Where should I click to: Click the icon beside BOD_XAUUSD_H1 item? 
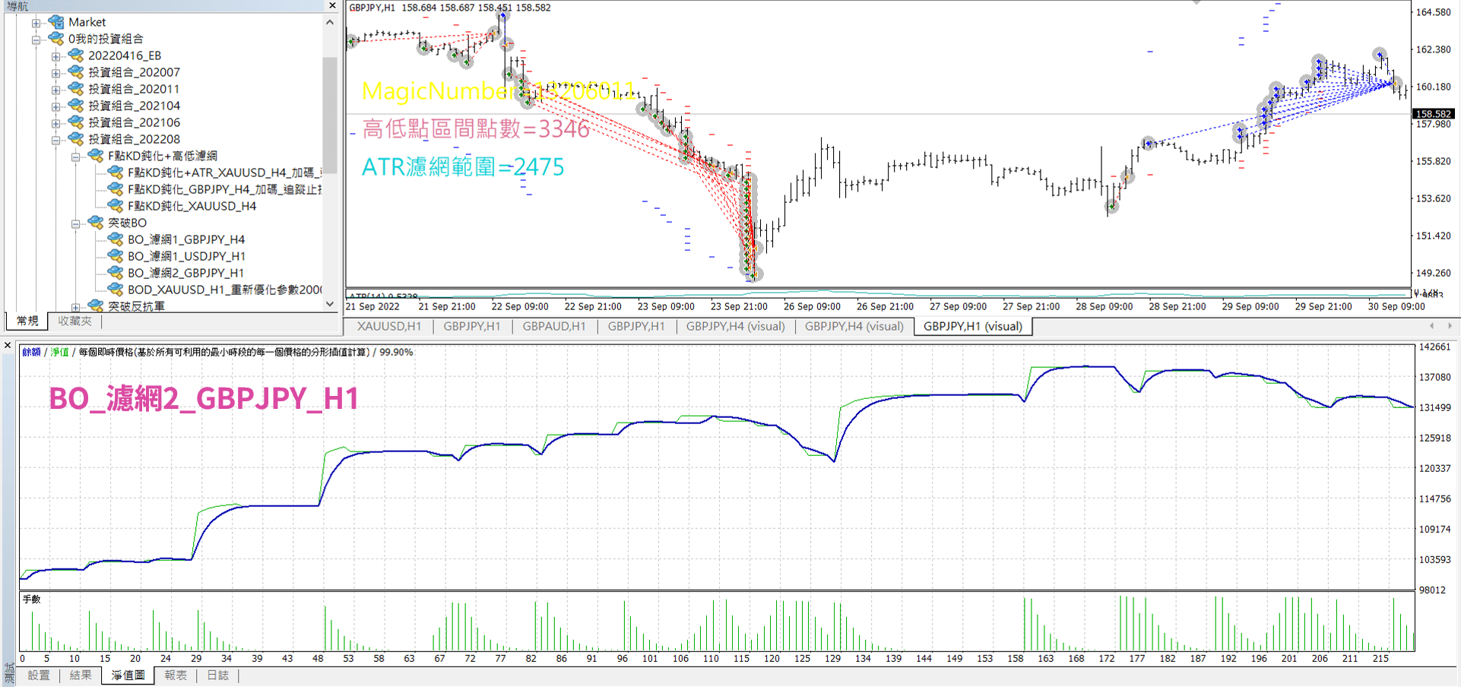coord(116,290)
